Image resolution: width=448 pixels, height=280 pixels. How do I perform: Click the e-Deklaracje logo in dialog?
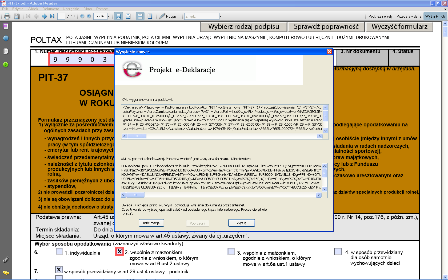133,69
